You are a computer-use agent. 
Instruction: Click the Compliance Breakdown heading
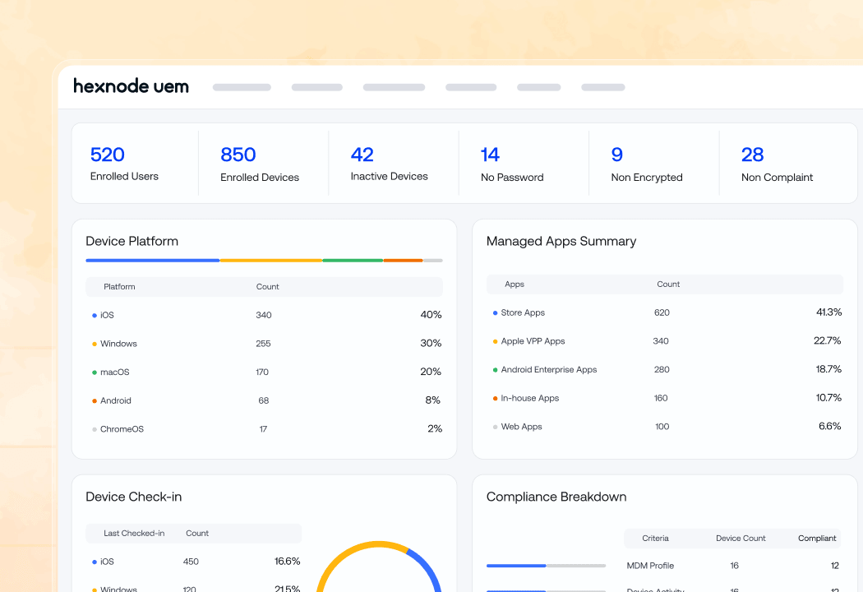click(x=556, y=497)
